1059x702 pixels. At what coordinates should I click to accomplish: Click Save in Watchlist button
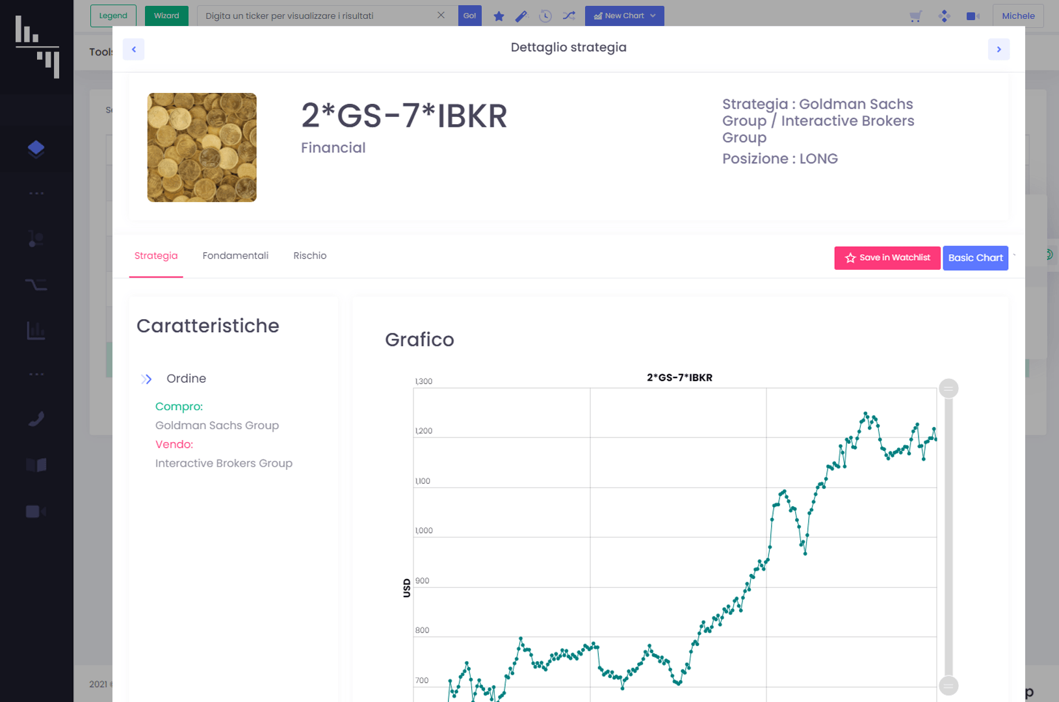click(887, 258)
